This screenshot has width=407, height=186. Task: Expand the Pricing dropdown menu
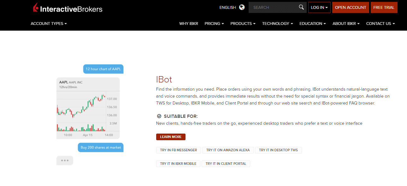[214, 24]
